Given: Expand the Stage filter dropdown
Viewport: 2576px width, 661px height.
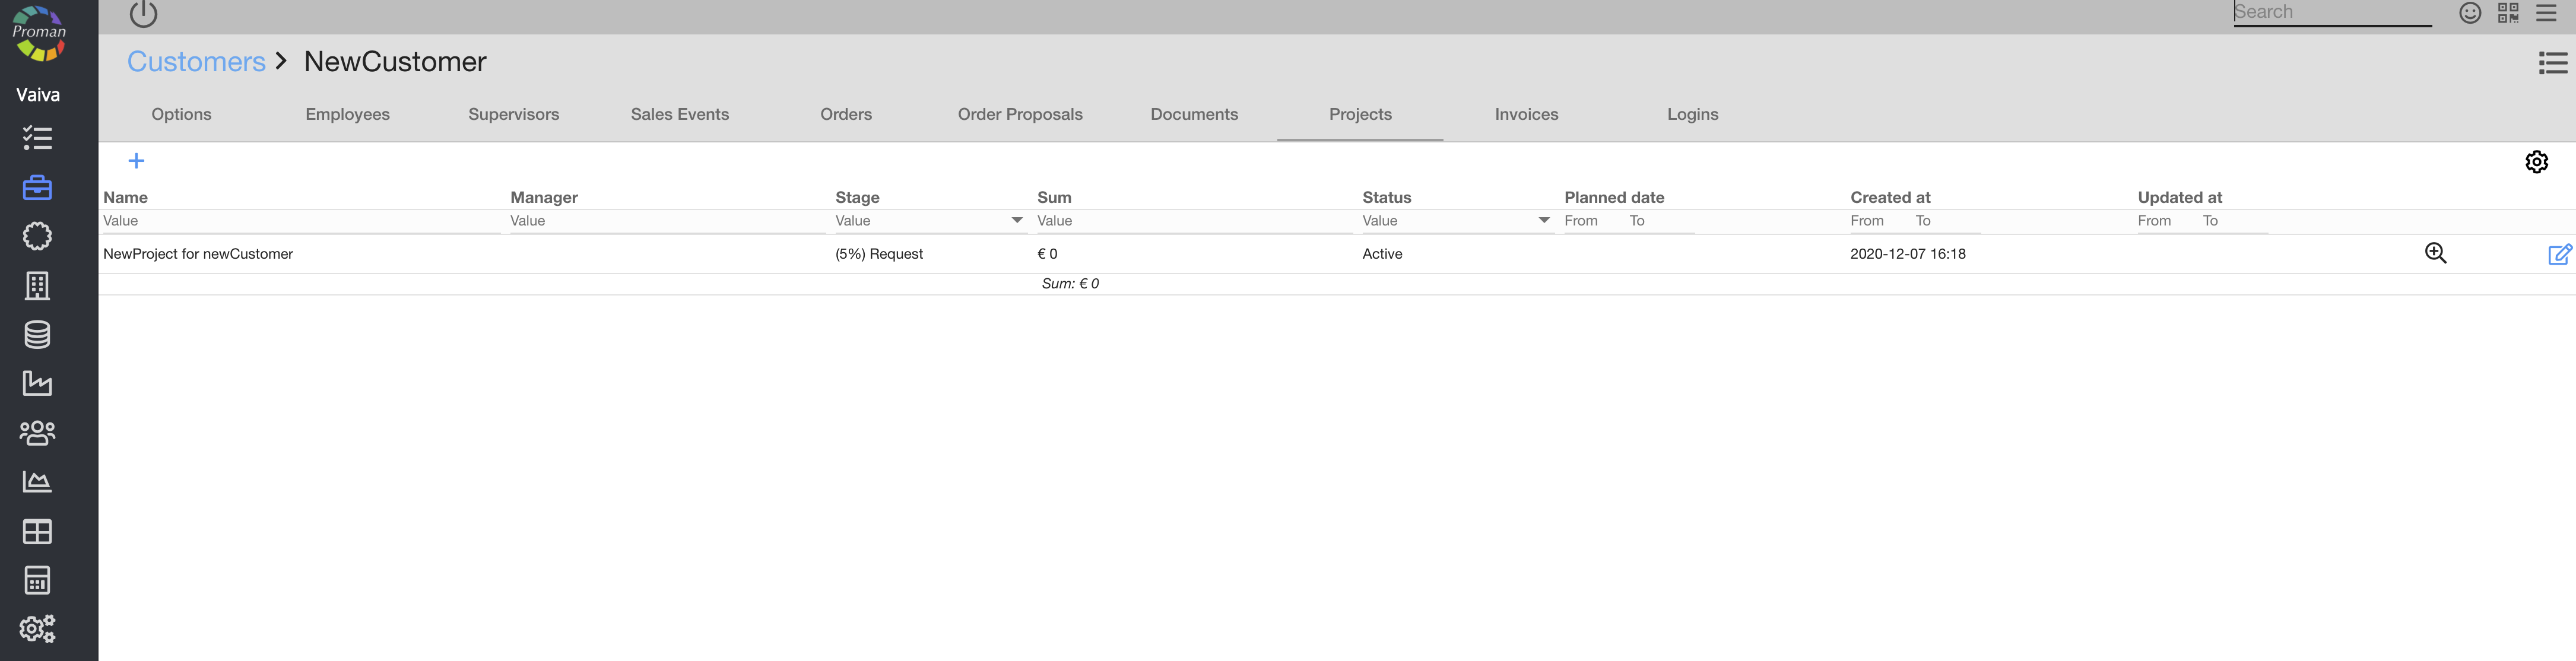Looking at the screenshot, I should click(x=1016, y=221).
